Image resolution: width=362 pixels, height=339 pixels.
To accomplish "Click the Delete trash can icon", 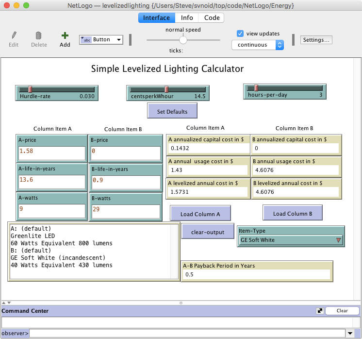I will pos(39,35).
